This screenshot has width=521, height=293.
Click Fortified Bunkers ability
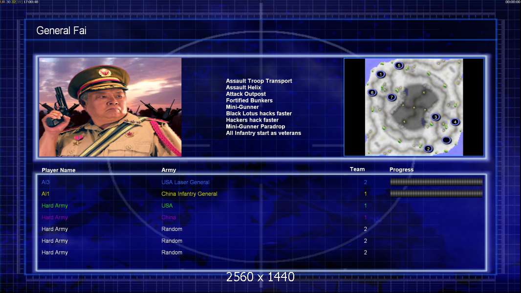[x=249, y=100]
